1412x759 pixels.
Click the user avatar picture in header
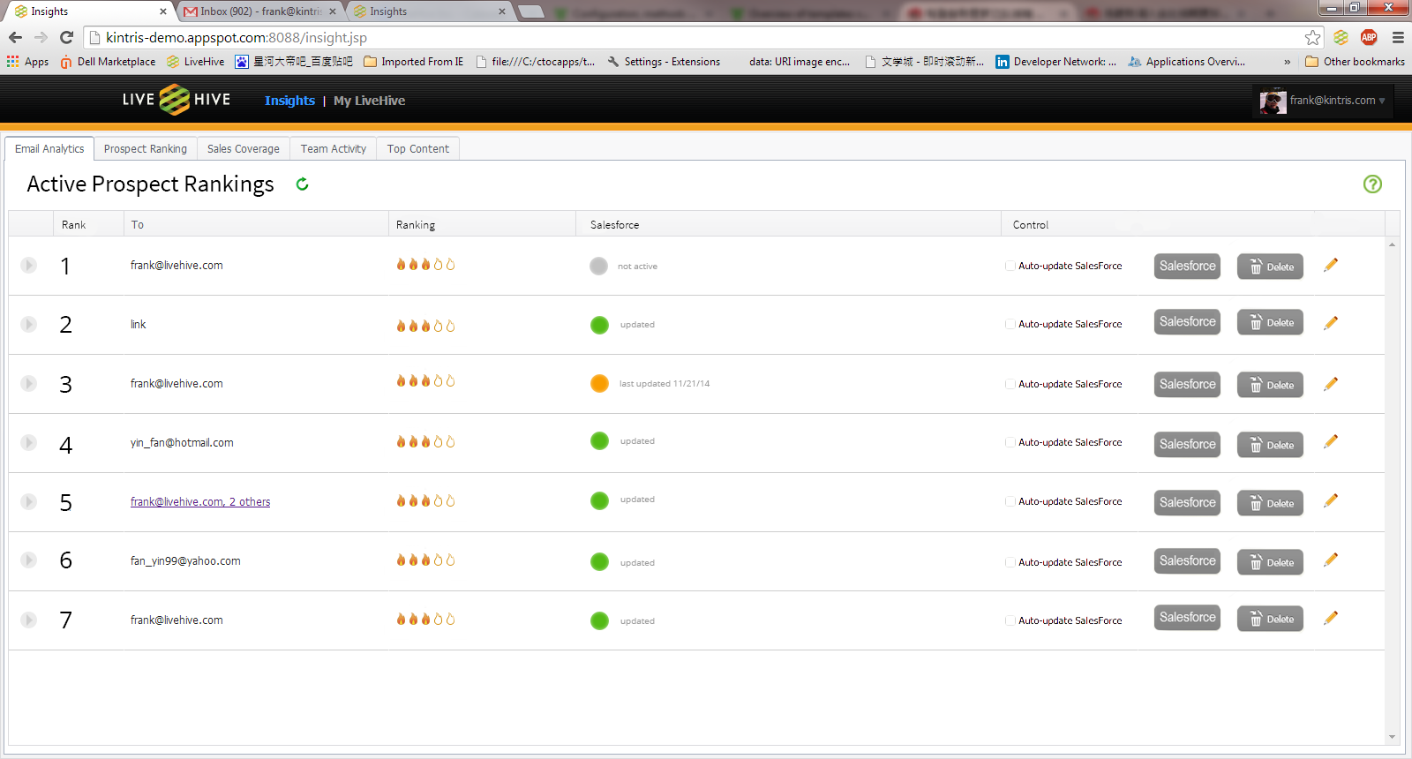pyautogui.click(x=1273, y=101)
